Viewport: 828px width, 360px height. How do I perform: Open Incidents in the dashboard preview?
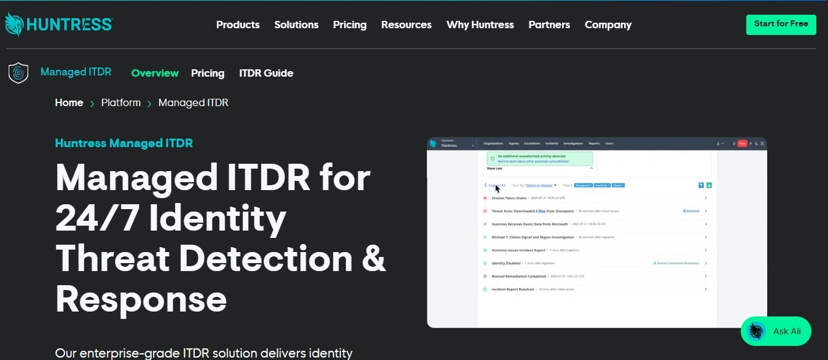[552, 144]
